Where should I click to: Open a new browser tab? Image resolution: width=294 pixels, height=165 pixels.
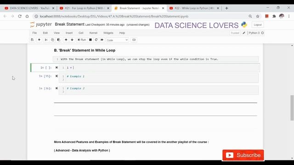pos(226,8)
